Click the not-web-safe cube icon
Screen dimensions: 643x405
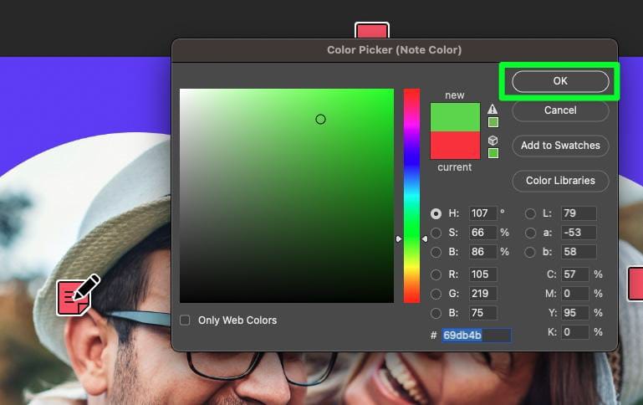click(x=493, y=141)
